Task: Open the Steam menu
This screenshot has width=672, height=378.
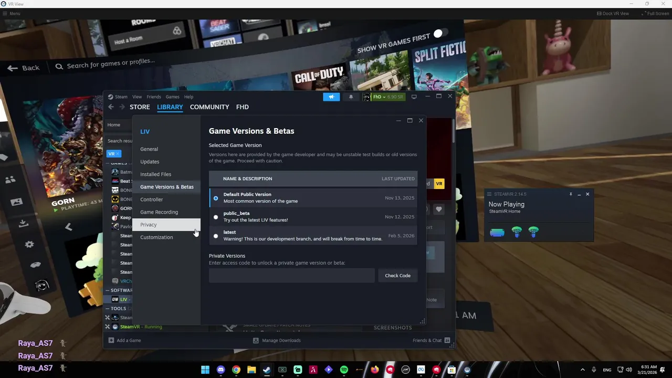Action: coord(121,97)
